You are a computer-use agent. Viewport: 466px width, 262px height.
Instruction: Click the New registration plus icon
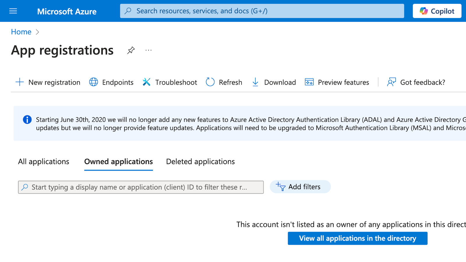(20, 82)
